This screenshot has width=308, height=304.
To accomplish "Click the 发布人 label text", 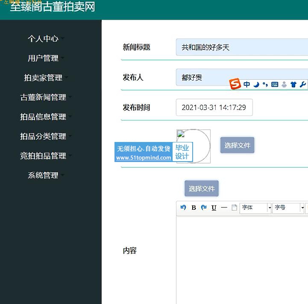I will 133,77.
